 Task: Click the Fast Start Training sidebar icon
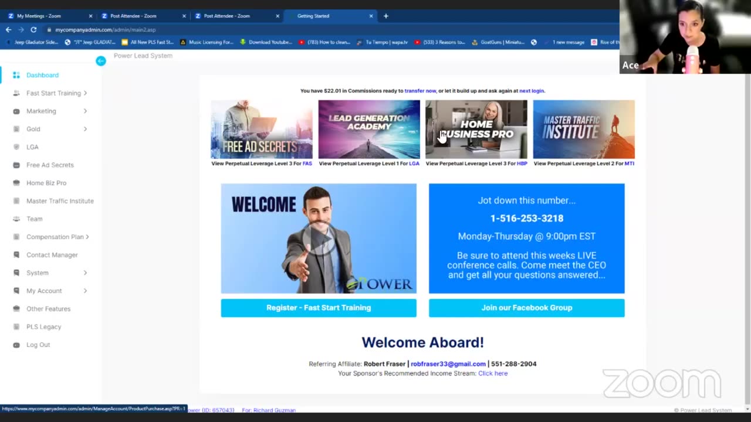tap(16, 93)
